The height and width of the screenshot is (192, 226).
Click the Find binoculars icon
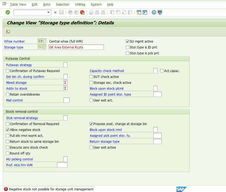click(97, 12)
